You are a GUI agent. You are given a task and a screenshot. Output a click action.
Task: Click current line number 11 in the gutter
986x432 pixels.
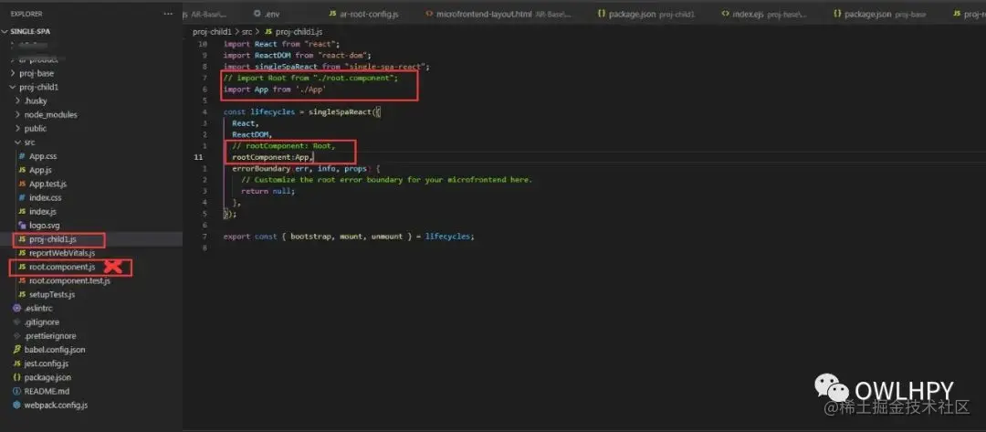(x=199, y=156)
